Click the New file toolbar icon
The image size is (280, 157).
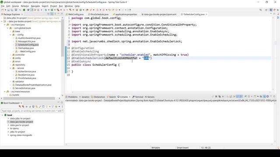(x=3, y=10)
